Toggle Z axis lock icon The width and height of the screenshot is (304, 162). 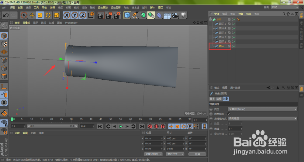[x=83, y=15]
